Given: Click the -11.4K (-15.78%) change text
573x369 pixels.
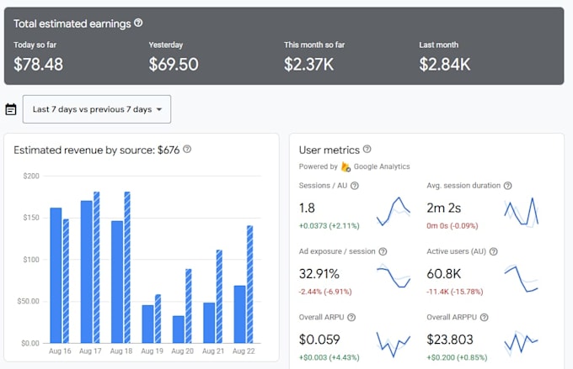Looking at the screenshot, I should tap(454, 292).
